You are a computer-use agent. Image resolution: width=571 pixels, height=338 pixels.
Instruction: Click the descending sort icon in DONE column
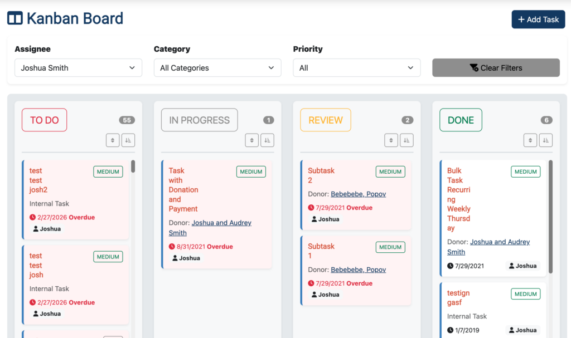[x=545, y=140]
